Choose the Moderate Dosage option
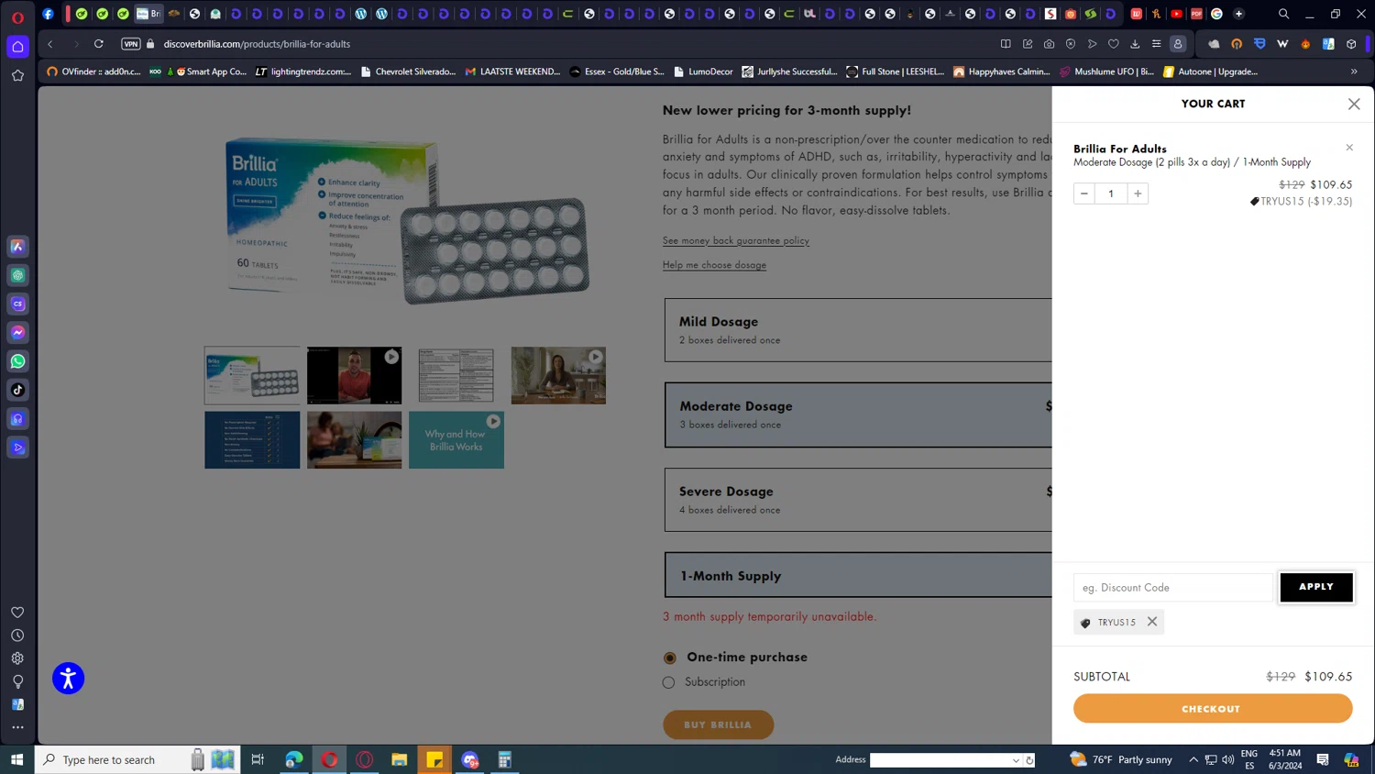The height and width of the screenshot is (774, 1375). [858, 415]
